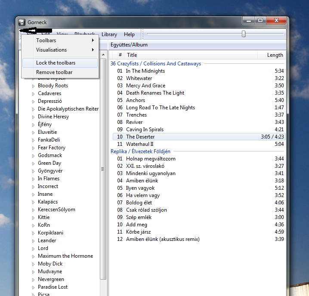Expand the Fear Factory node

coord(33,148)
